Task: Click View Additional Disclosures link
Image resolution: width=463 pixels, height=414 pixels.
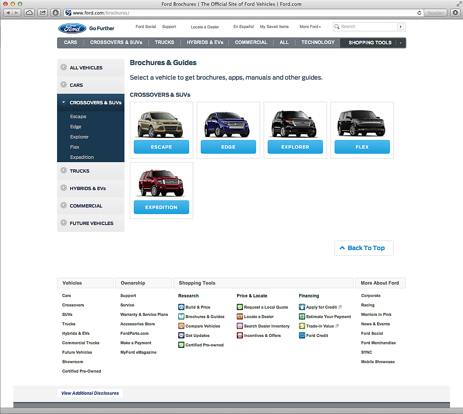Action: click(90, 393)
